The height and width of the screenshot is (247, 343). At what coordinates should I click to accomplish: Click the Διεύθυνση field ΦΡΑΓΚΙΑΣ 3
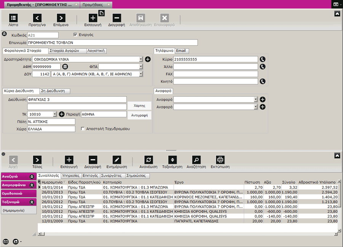coord(77,100)
